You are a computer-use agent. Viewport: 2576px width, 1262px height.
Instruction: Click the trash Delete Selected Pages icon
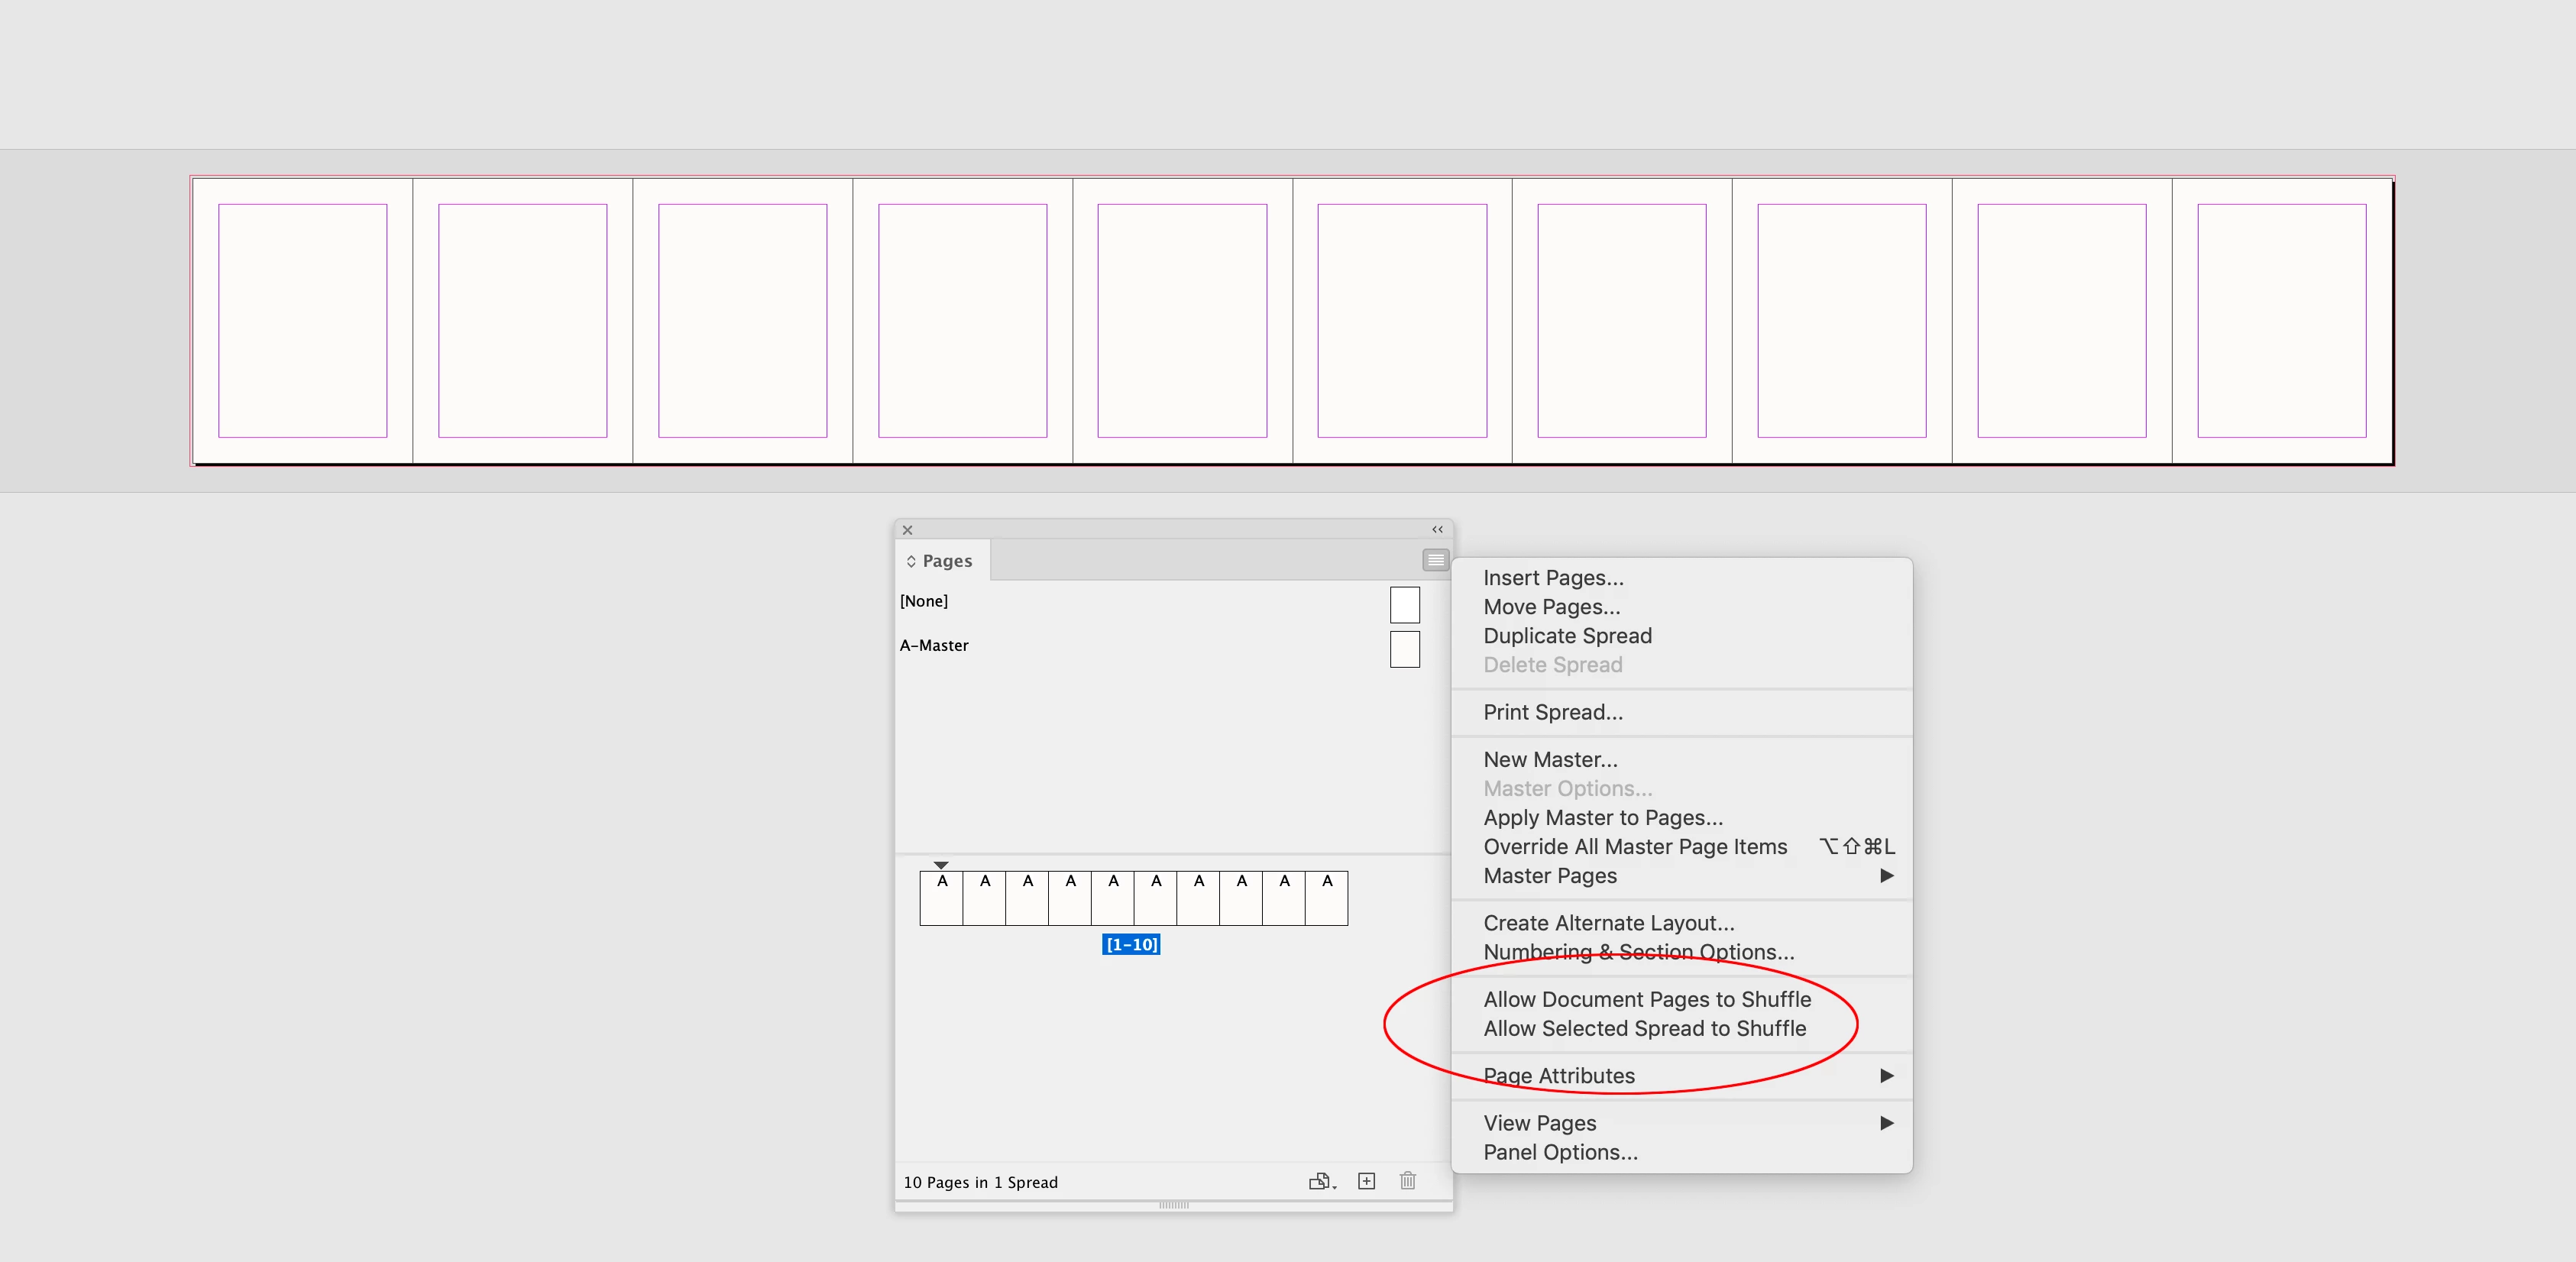coord(1407,1181)
